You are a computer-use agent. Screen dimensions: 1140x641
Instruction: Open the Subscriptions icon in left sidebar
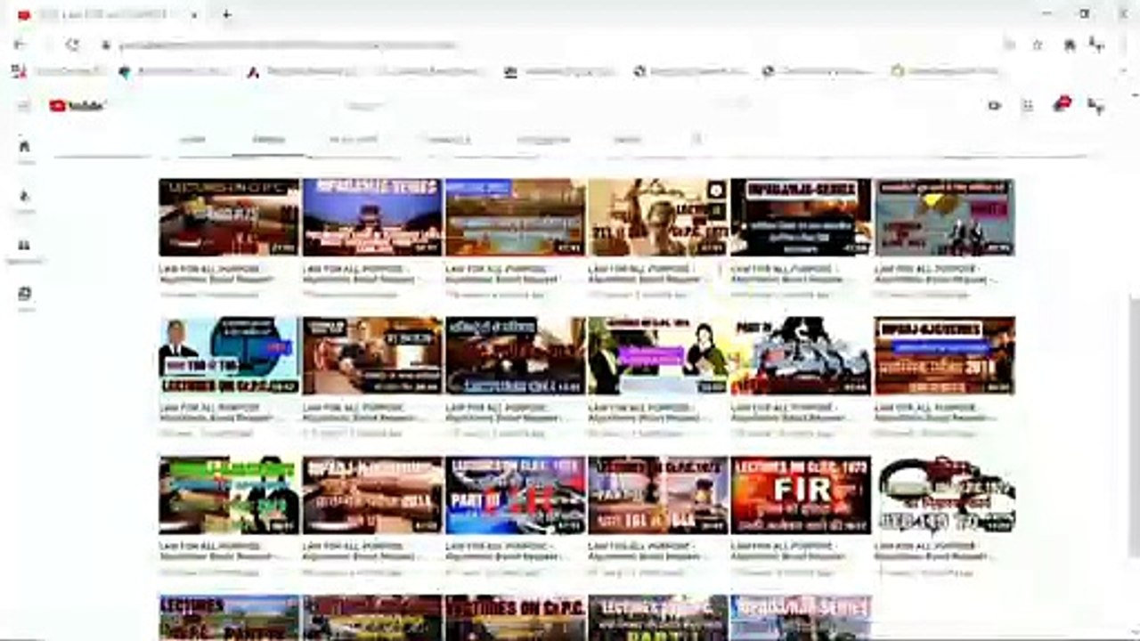pos(24,246)
